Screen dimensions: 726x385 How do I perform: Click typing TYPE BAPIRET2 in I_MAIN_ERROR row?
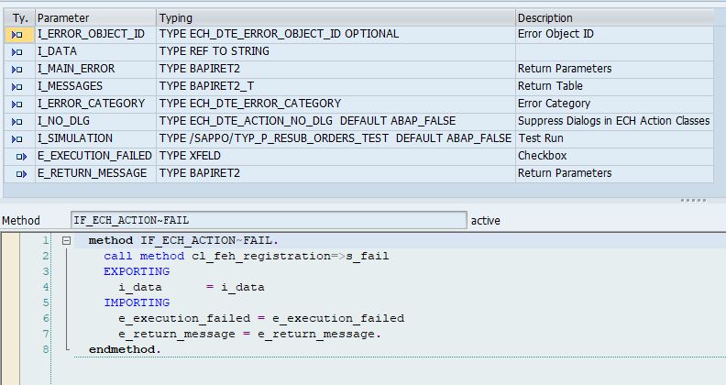(x=200, y=69)
